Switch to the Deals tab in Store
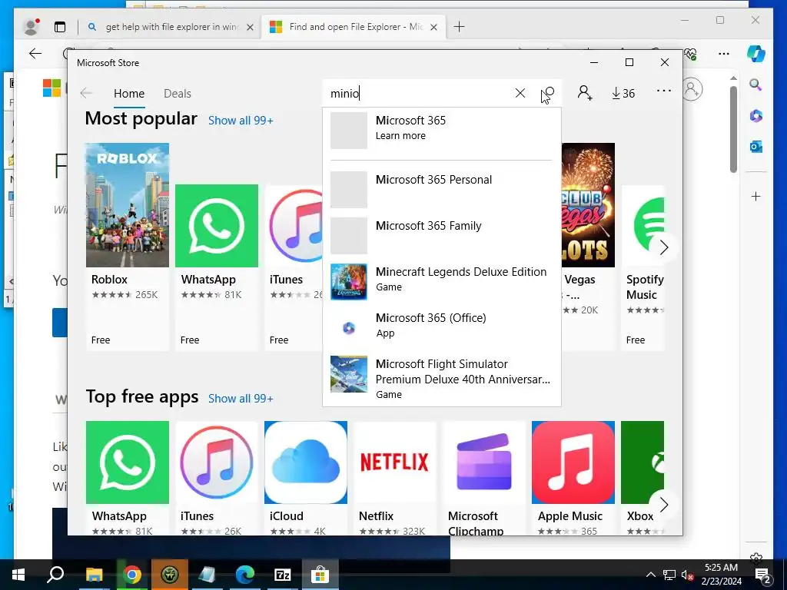787x590 pixels. (x=178, y=94)
